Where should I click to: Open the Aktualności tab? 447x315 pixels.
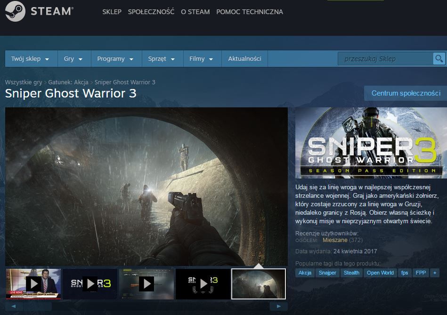pos(244,59)
